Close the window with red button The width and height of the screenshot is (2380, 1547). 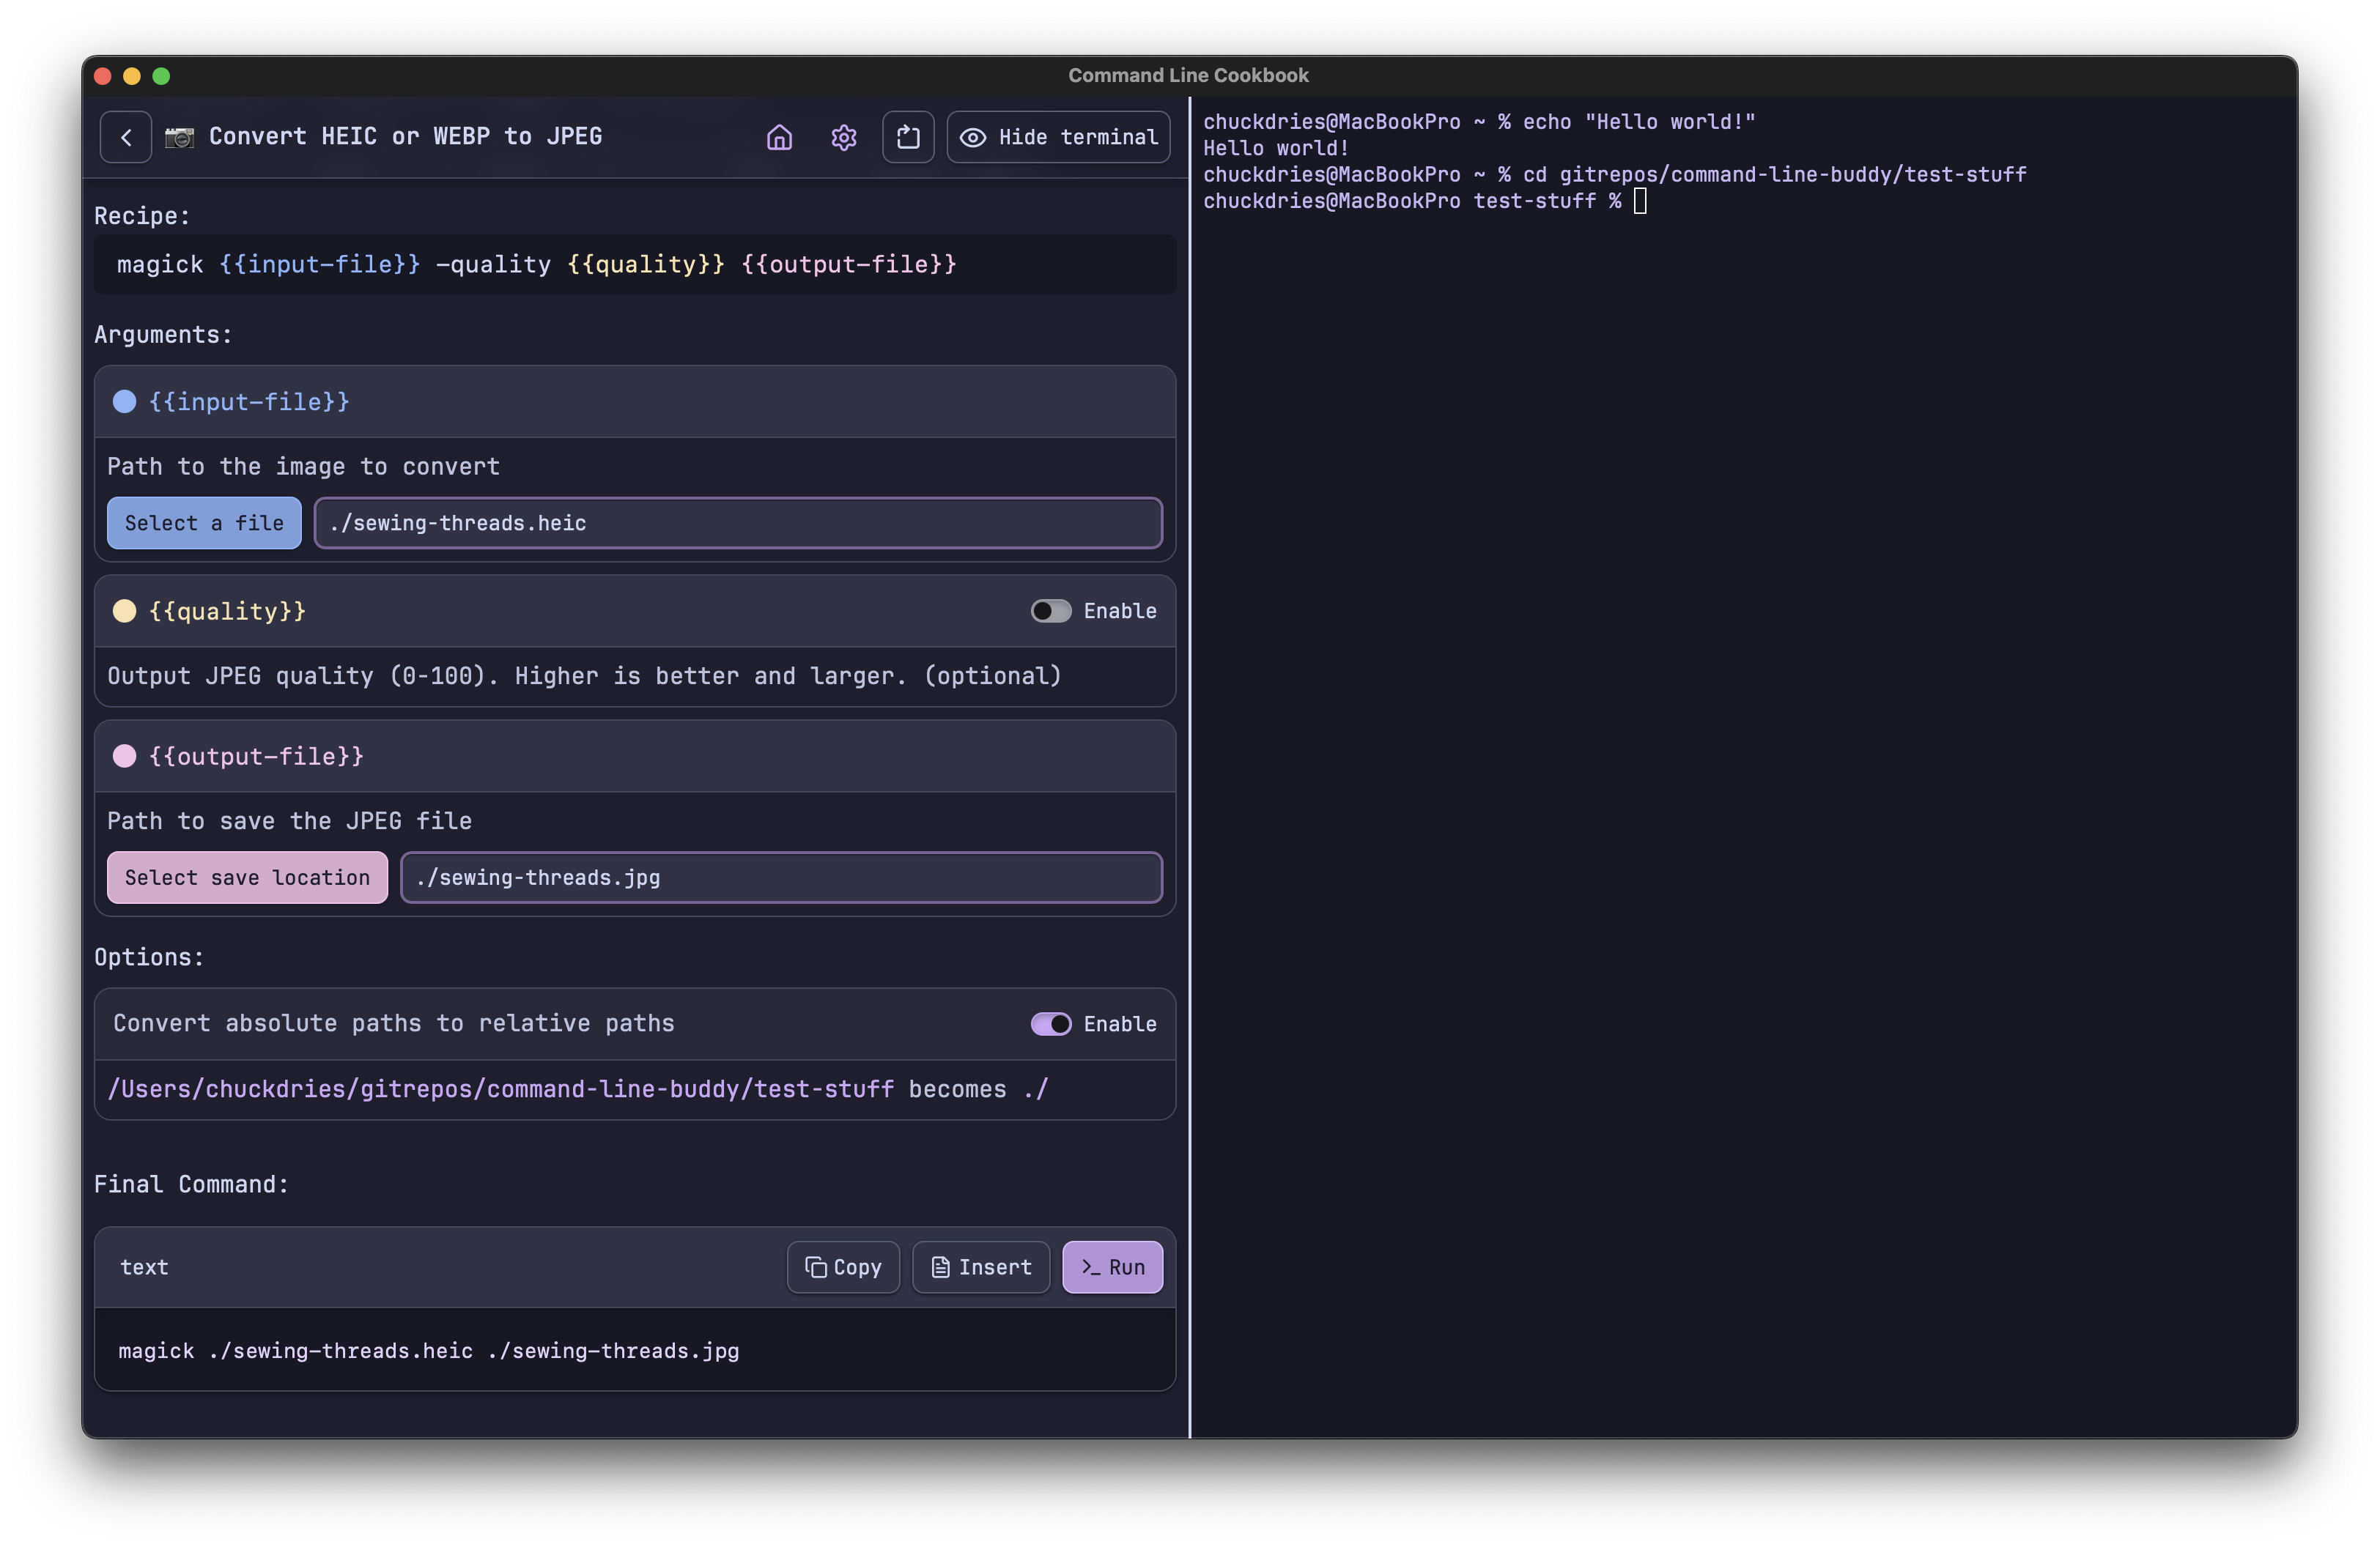click(102, 76)
